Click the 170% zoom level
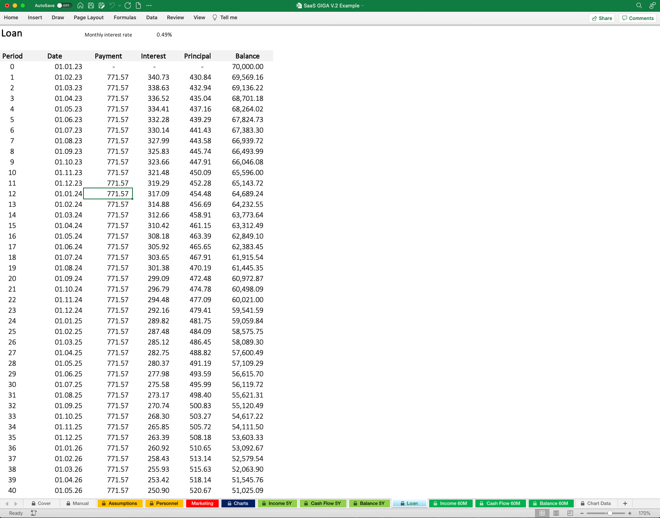Image resolution: width=660 pixels, height=518 pixels. tap(644, 513)
